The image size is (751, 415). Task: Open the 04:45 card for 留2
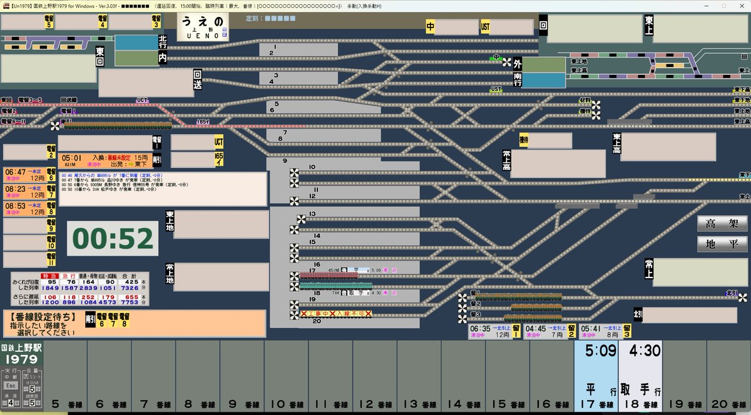pyautogui.click(x=551, y=331)
